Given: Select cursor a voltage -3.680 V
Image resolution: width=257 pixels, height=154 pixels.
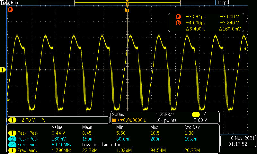Looking at the screenshot, I should (229, 17).
